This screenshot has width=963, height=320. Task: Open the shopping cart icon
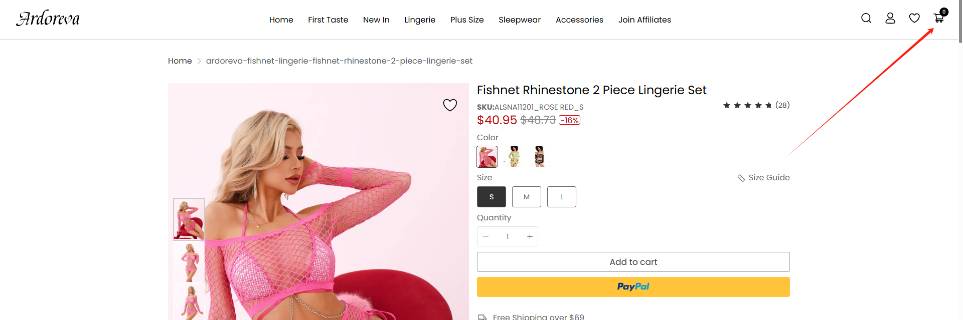(x=939, y=18)
